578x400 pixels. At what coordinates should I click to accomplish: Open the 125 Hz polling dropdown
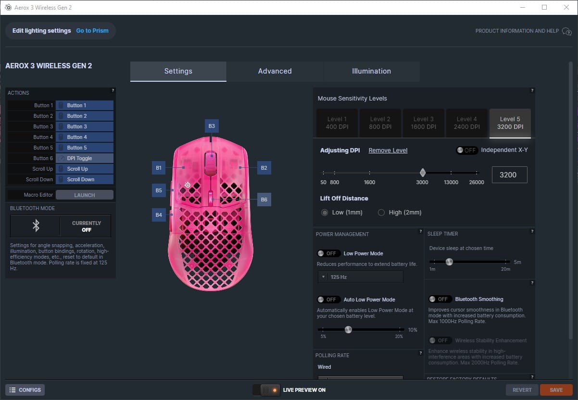pyautogui.click(x=360, y=277)
